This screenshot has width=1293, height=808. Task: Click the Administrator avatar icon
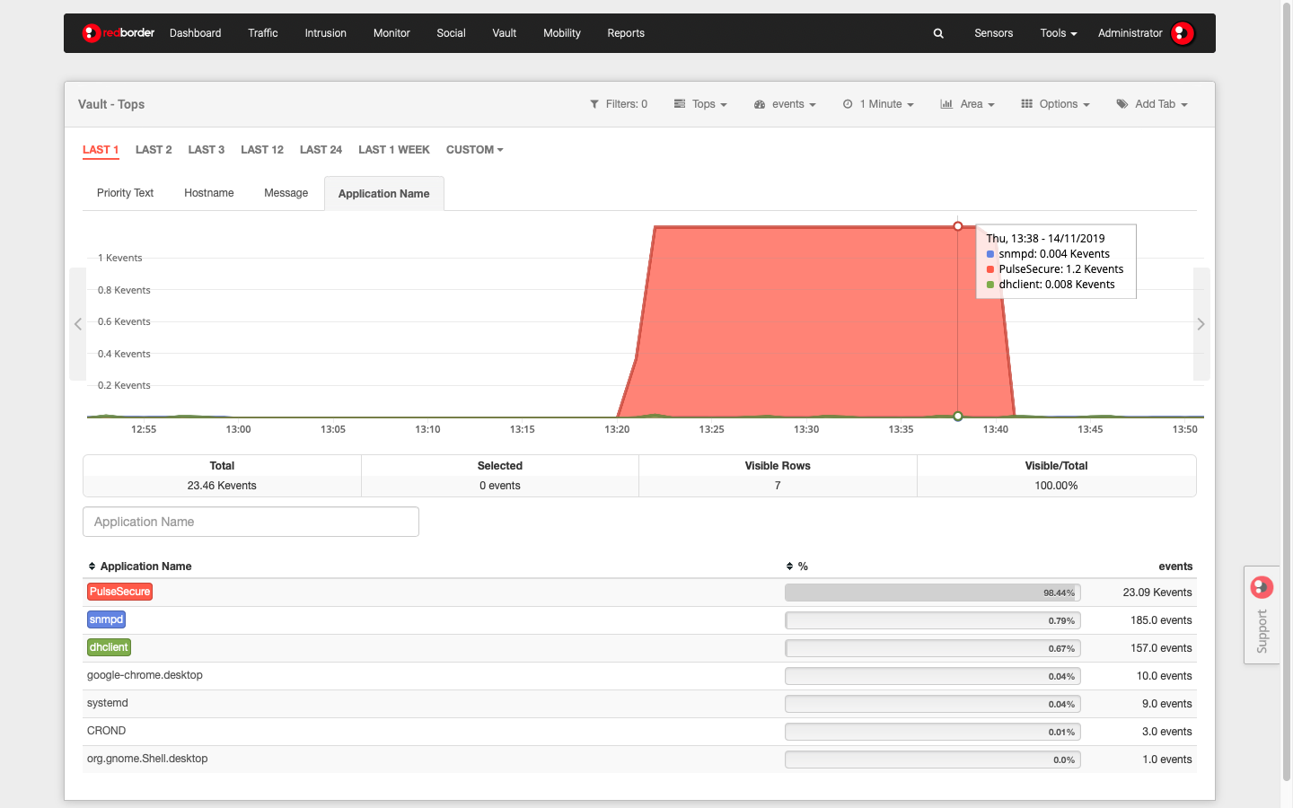pos(1183,33)
